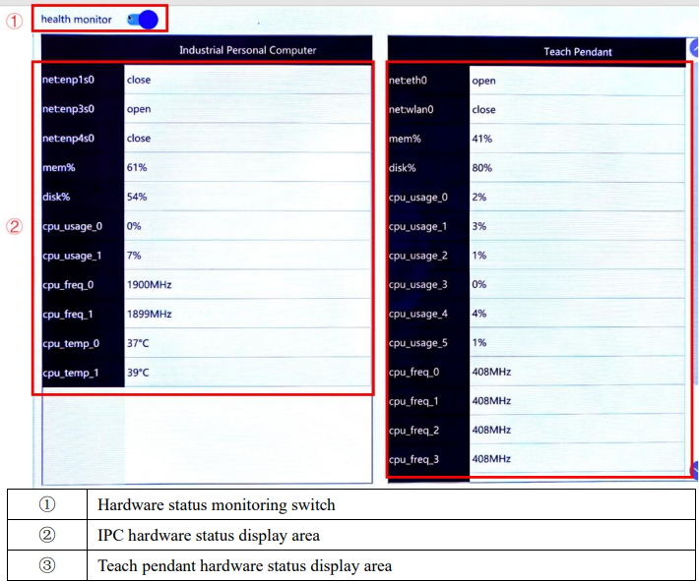This screenshot has height=582, width=699.
Task: Click the net:eth0 label in Teach Pendant
Action: point(408,81)
